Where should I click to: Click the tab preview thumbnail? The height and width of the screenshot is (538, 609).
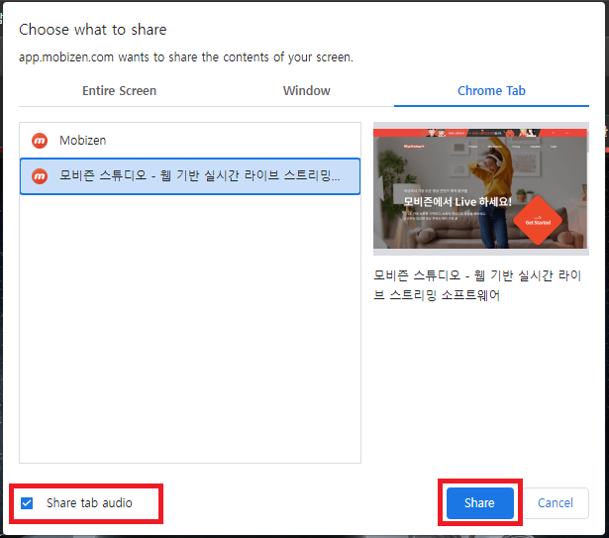click(481, 188)
